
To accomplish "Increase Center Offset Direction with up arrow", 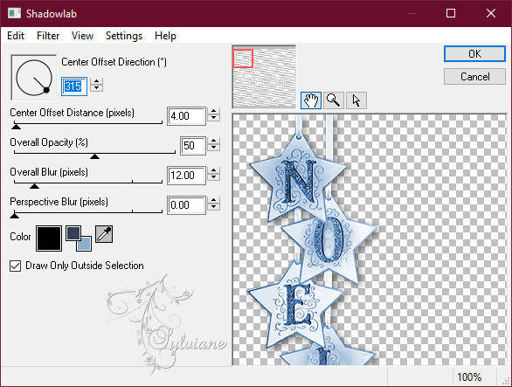I will [96, 81].
